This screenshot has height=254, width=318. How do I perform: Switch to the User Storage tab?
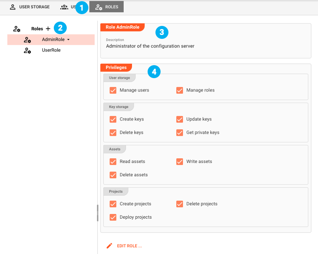[30, 7]
